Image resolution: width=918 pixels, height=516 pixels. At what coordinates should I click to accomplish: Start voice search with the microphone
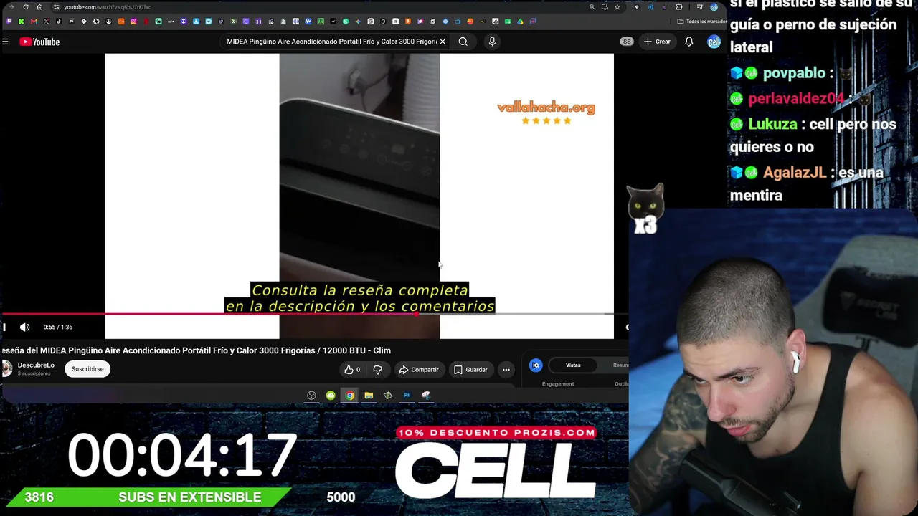[492, 42]
